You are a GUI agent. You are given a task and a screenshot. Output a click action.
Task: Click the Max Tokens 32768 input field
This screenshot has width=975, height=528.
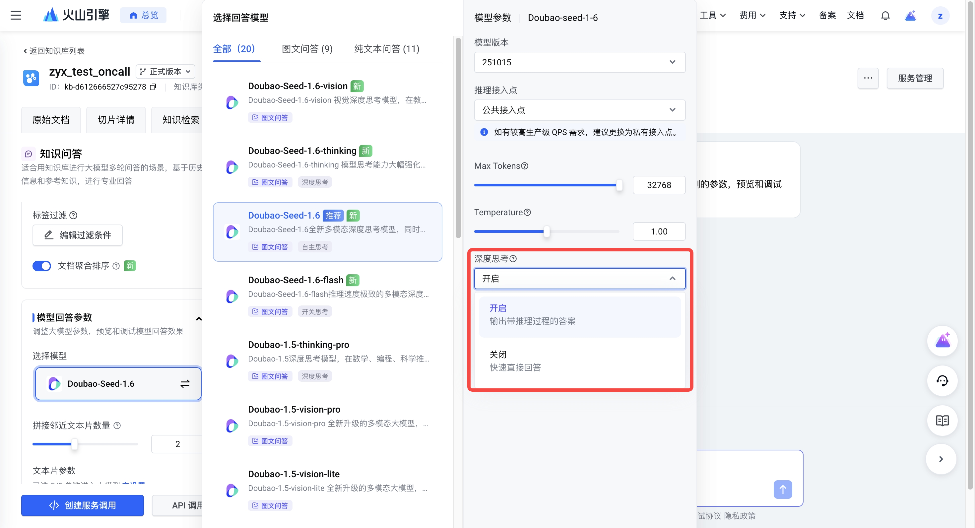659,185
